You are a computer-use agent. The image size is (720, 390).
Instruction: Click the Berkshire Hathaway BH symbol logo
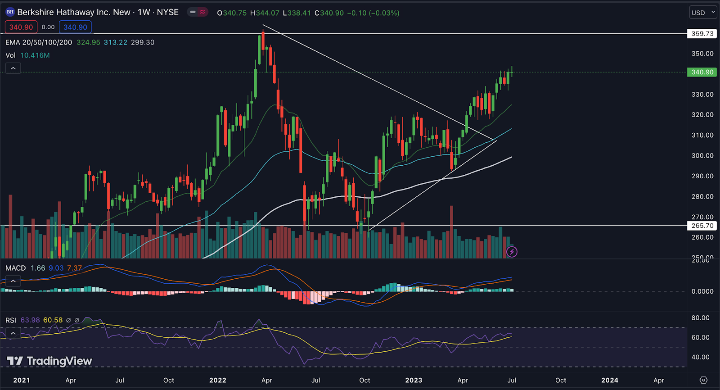[x=10, y=12]
